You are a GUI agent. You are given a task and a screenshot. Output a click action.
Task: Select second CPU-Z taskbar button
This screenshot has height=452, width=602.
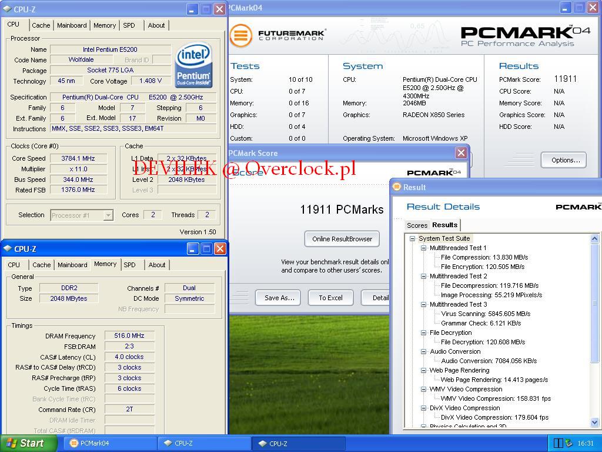(x=299, y=443)
